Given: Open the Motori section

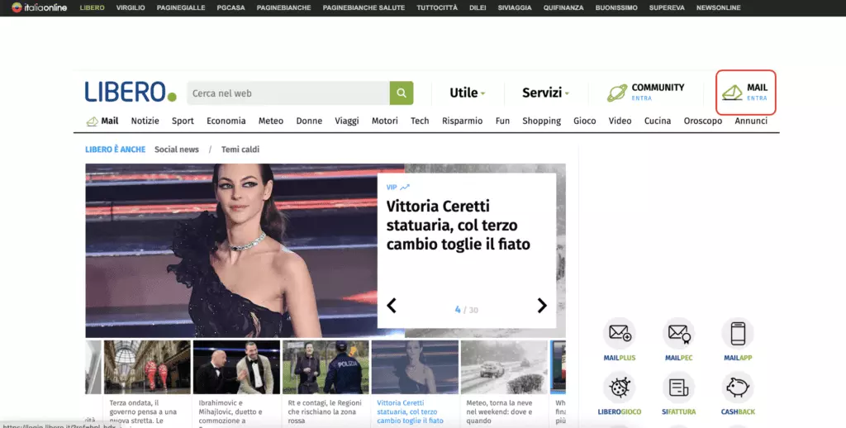Looking at the screenshot, I should [x=385, y=121].
